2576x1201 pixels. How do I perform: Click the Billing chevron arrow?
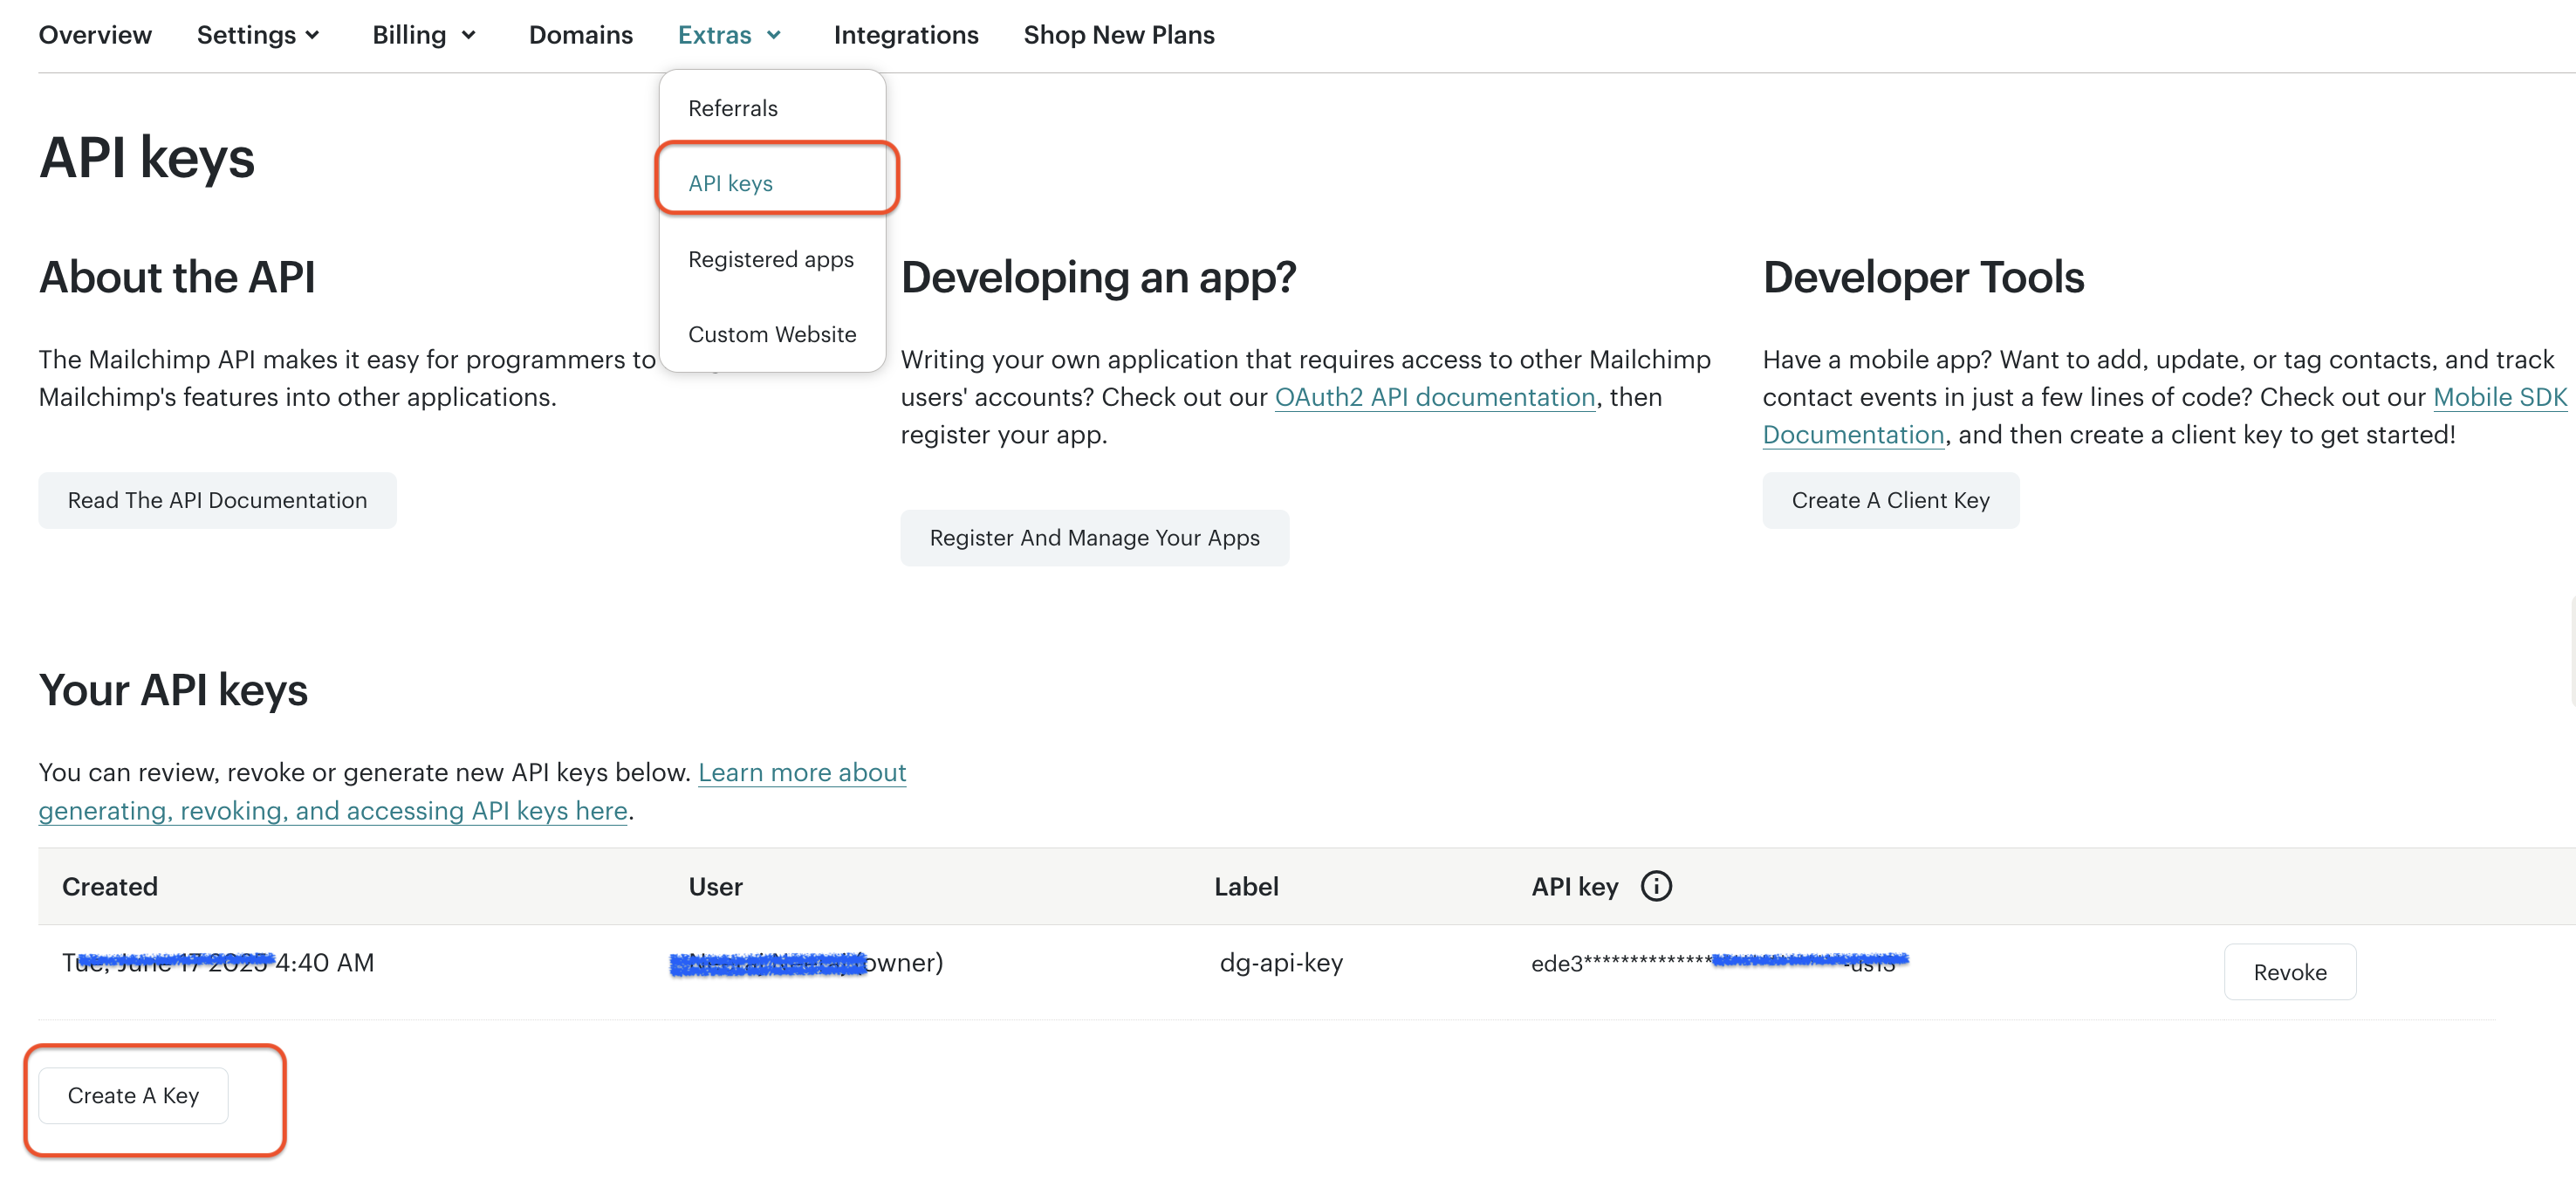(468, 35)
